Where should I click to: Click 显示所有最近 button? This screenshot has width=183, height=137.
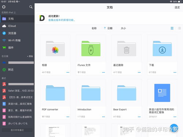coord(17,130)
